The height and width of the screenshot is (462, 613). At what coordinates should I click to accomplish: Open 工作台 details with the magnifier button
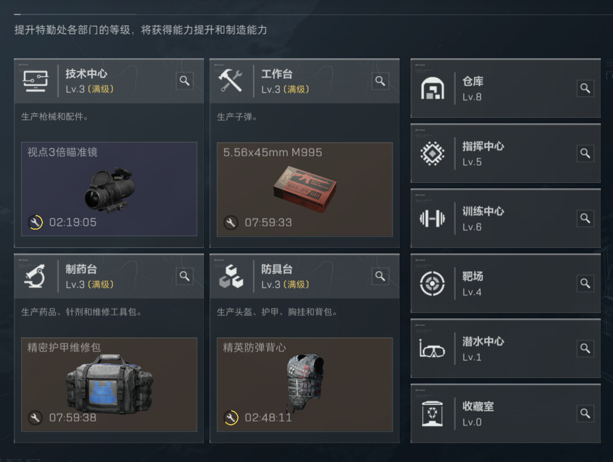coord(380,81)
